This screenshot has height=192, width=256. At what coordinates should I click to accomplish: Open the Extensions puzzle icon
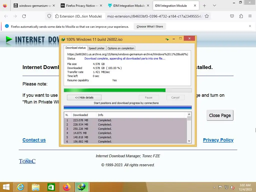241,16
